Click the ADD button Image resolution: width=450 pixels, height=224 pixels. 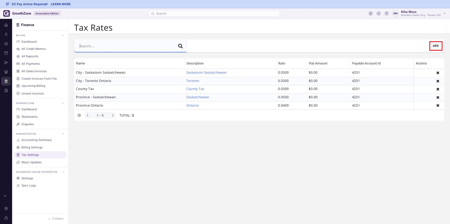(x=436, y=46)
